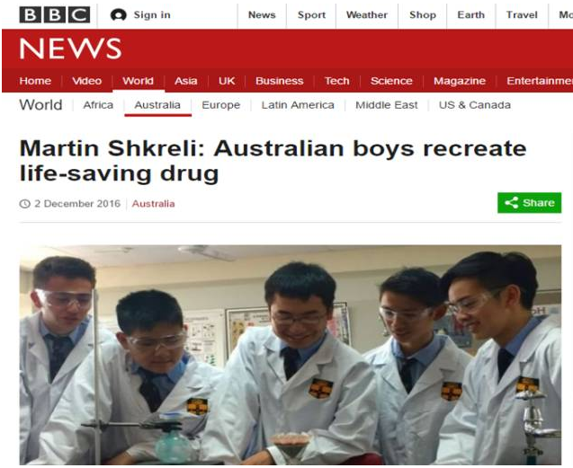573x468 pixels.
Task: Open the Magazine tab
Action: (x=460, y=81)
